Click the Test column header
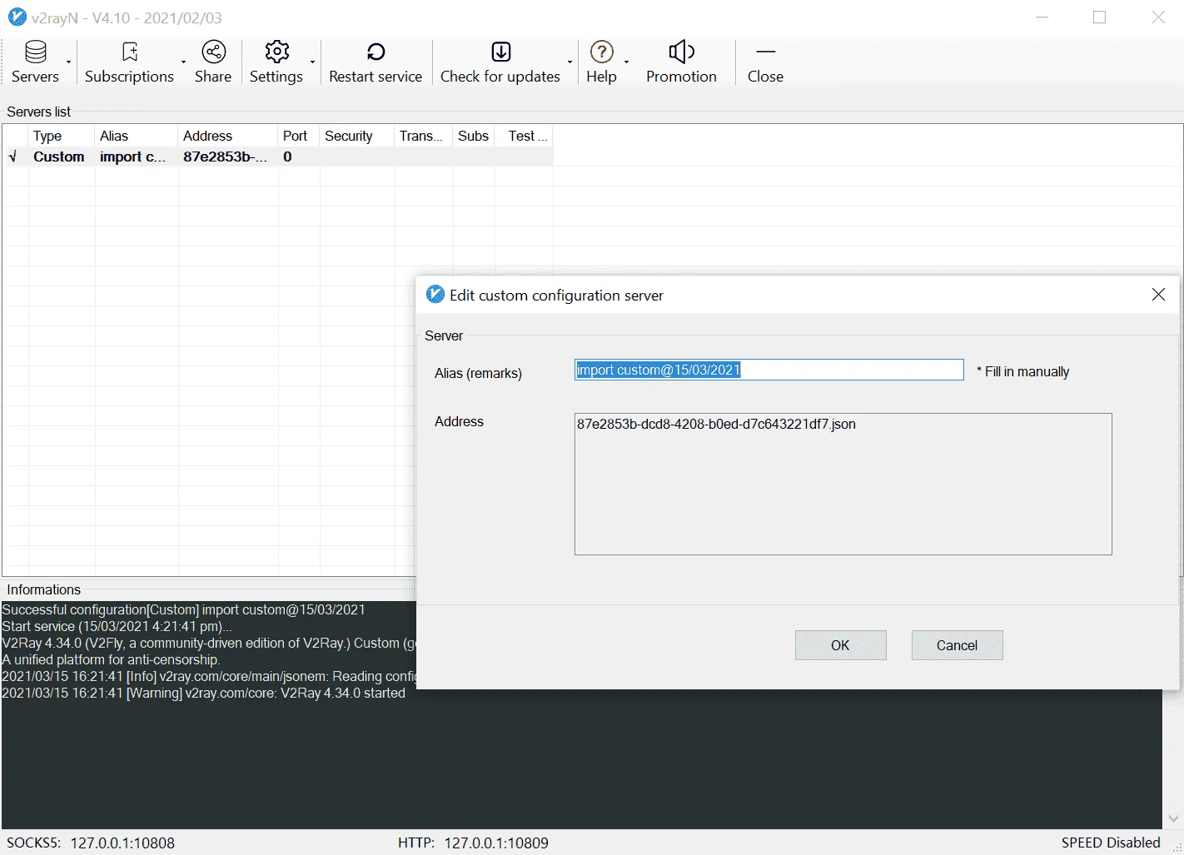The image size is (1184, 855). coord(524,136)
